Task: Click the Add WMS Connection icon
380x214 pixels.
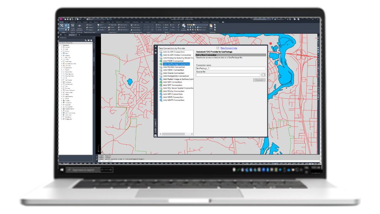Action: pyautogui.click(x=161, y=97)
